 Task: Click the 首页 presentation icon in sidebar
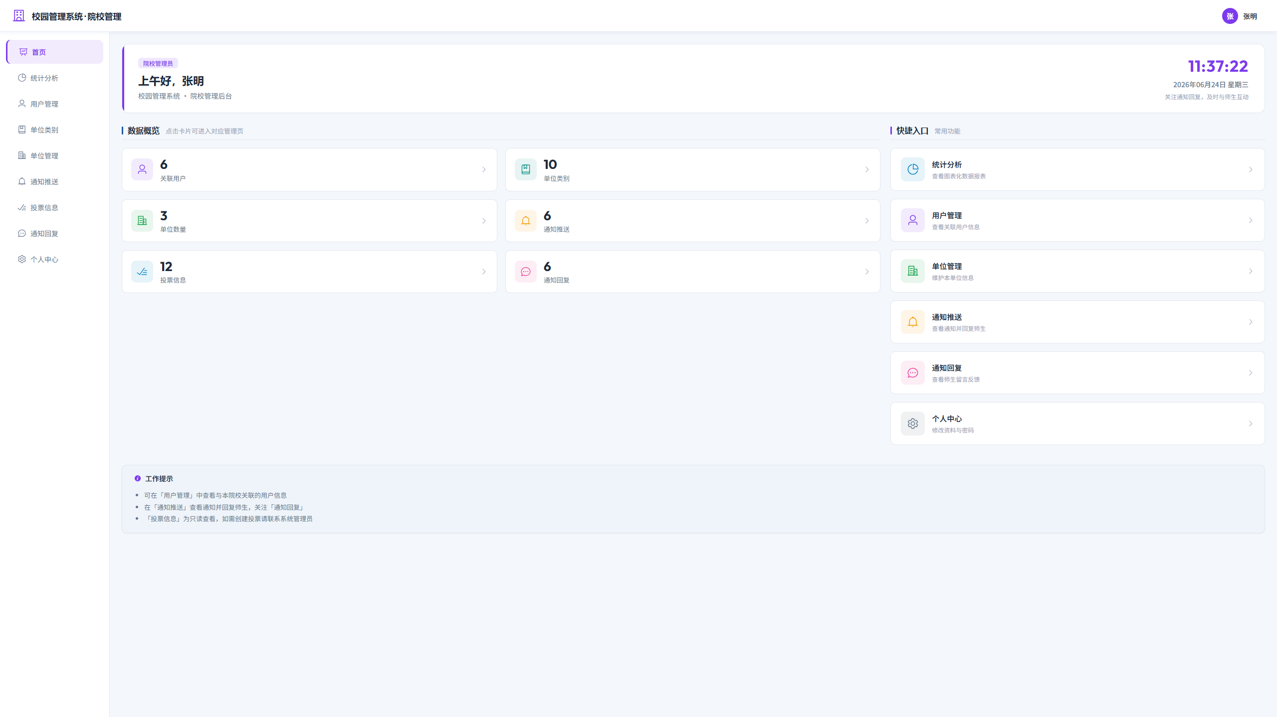click(x=23, y=52)
